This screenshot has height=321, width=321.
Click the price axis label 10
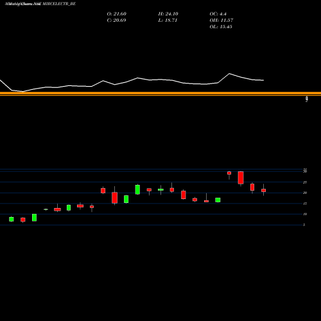[305, 214]
